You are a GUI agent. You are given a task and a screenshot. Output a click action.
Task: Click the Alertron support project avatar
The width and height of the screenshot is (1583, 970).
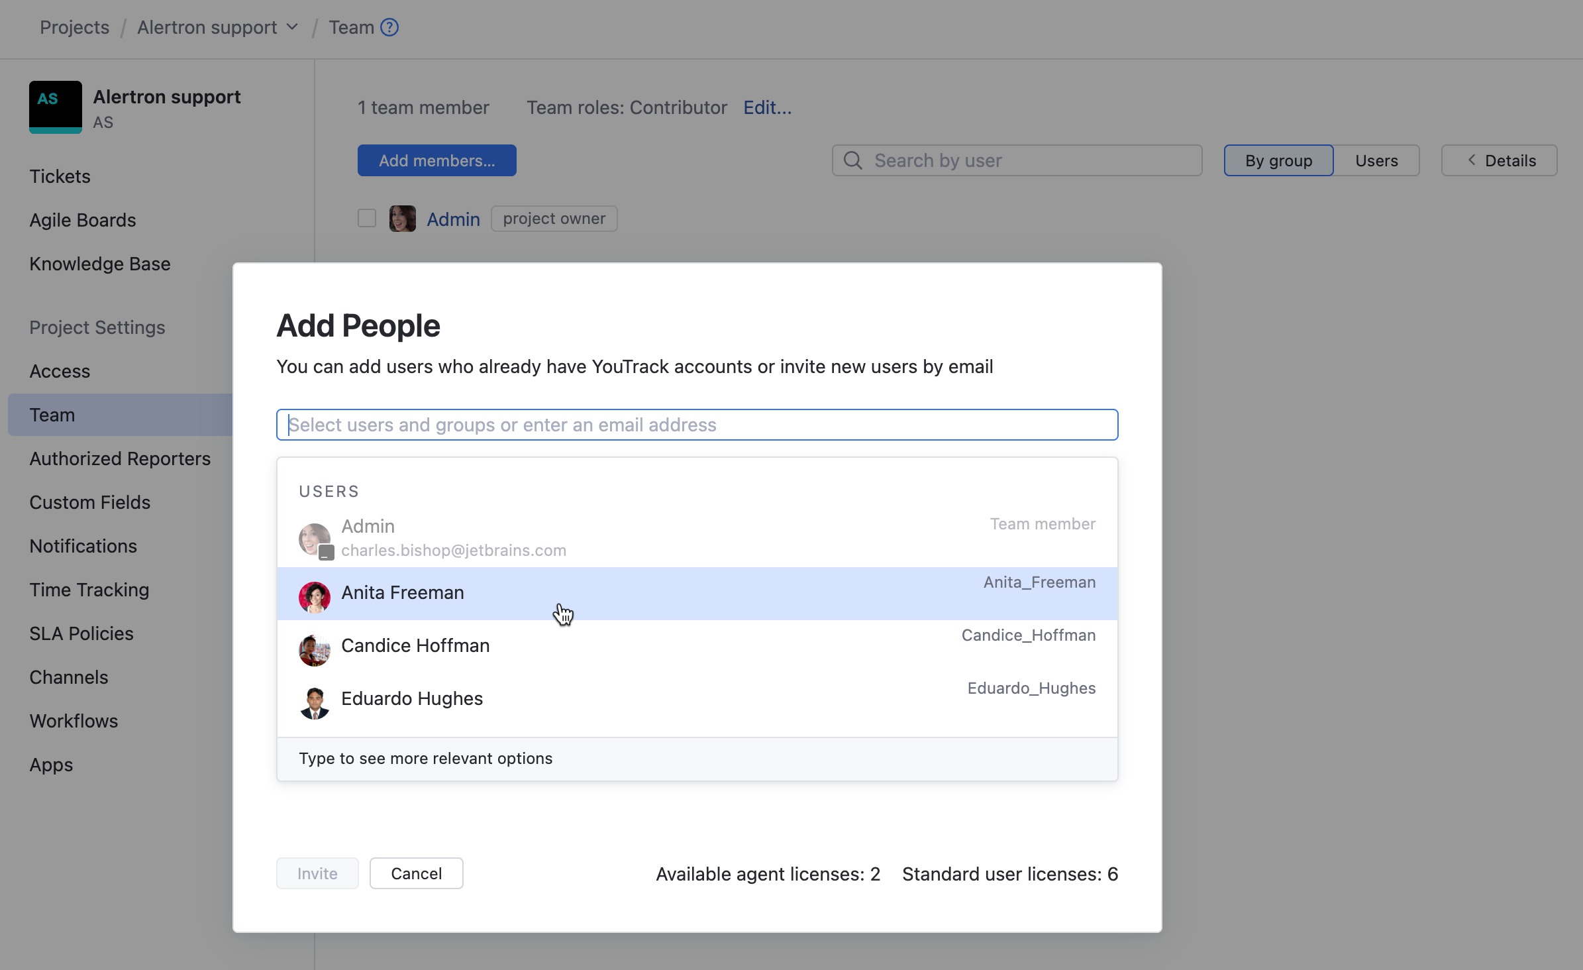coord(55,107)
